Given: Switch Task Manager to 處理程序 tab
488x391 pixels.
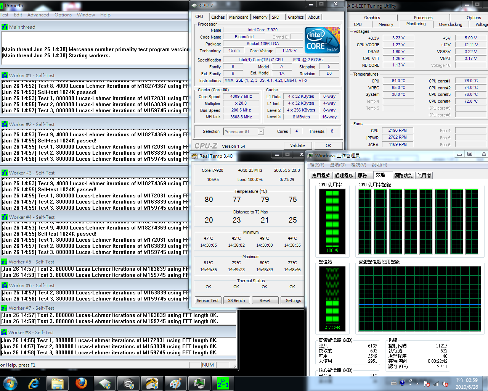Looking at the screenshot, I should [344, 176].
